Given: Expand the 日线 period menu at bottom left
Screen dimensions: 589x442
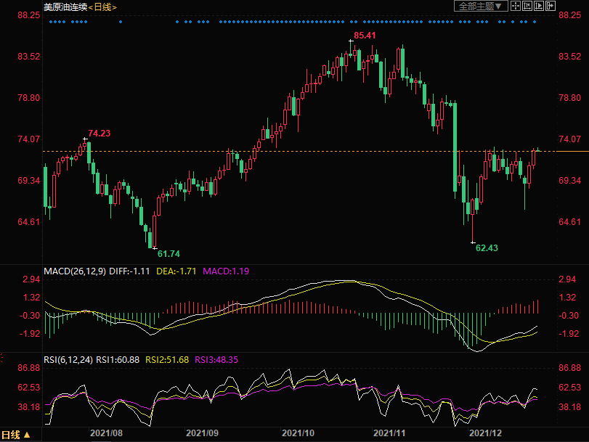Looking at the screenshot, I should [x=17, y=435].
